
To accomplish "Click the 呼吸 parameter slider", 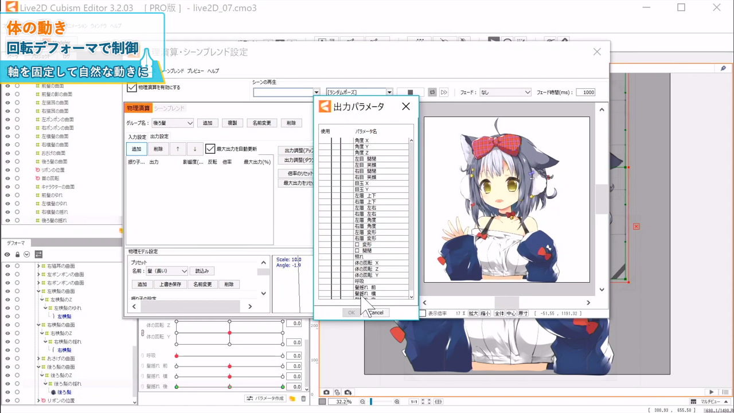I will (x=229, y=356).
